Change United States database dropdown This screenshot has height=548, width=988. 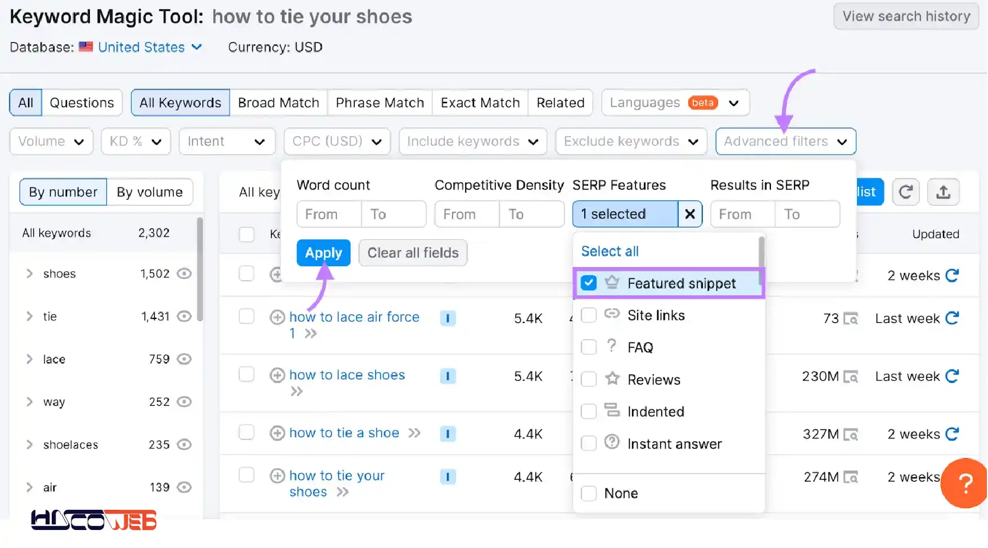click(150, 47)
